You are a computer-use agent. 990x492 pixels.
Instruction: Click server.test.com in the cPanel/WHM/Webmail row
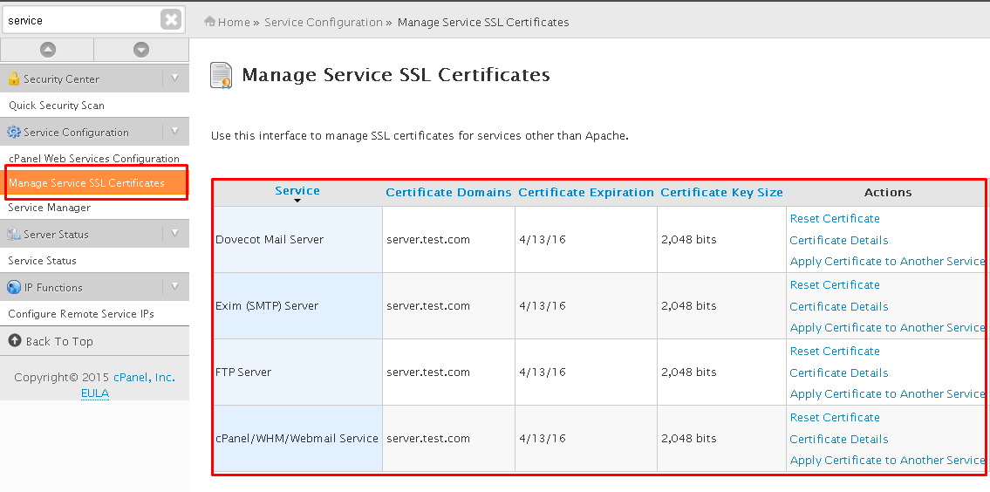428,438
